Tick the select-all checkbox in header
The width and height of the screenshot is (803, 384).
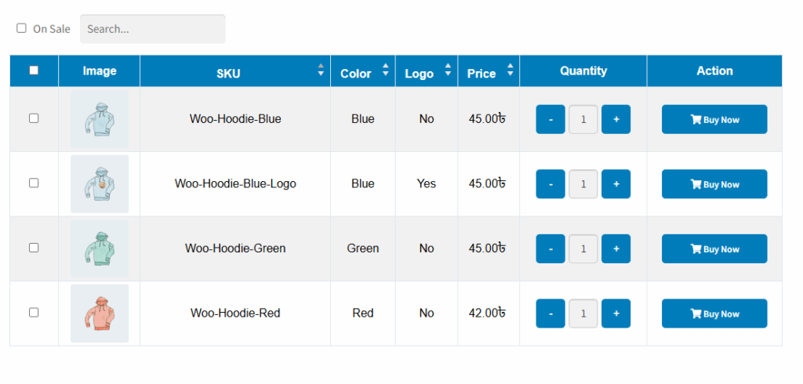34,71
